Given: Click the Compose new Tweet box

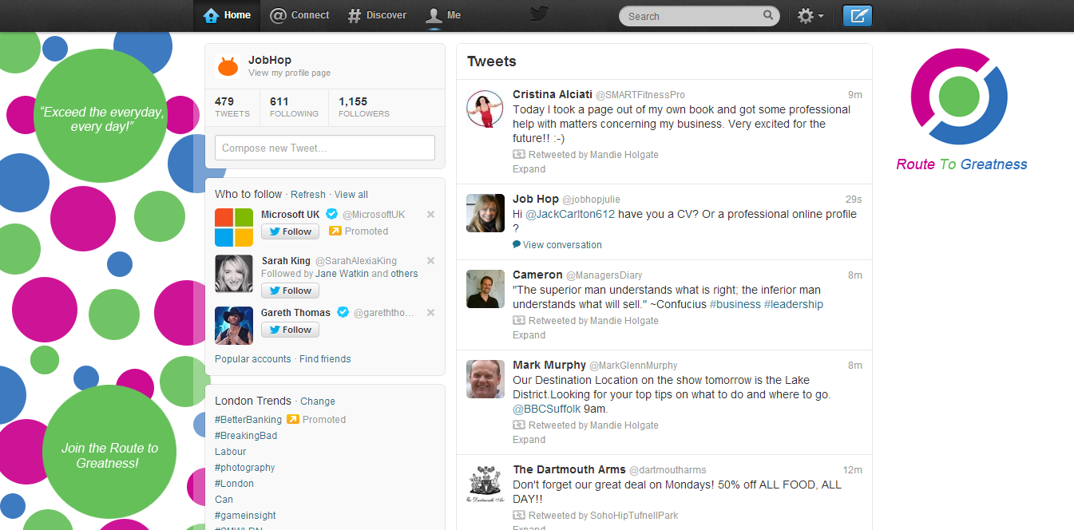Looking at the screenshot, I should point(325,148).
